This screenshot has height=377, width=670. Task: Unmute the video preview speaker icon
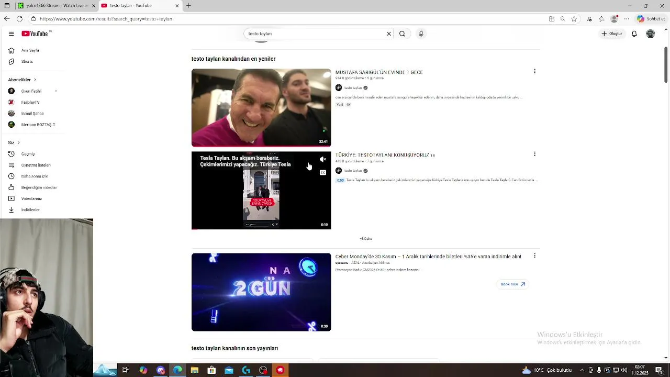[323, 160]
